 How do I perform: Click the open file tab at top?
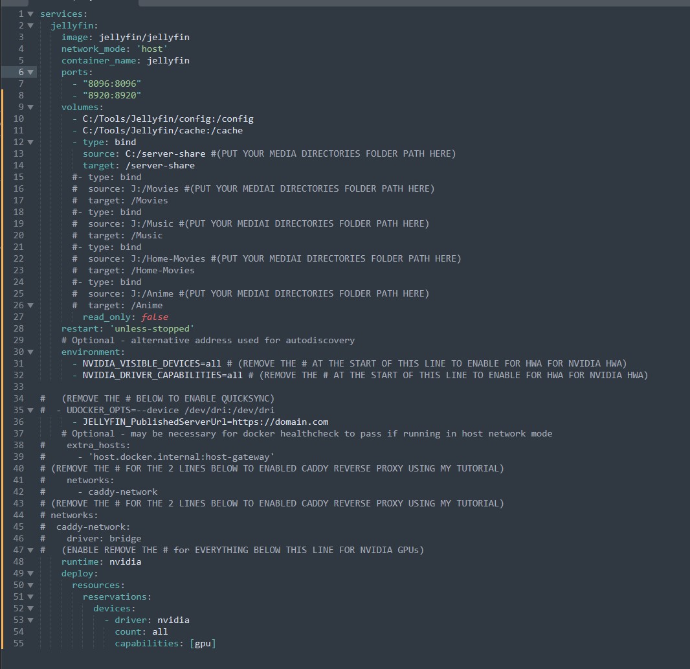(x=83, y=2)
